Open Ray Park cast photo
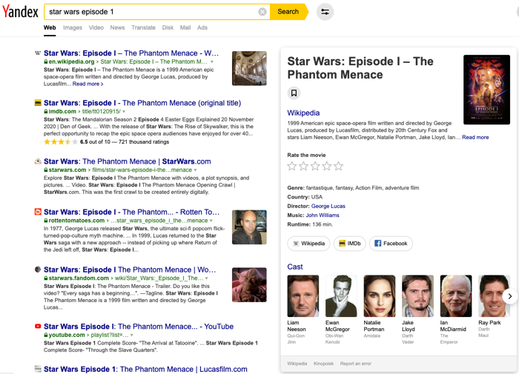This screenshot has width=519, height=374. tap(494, 296)
